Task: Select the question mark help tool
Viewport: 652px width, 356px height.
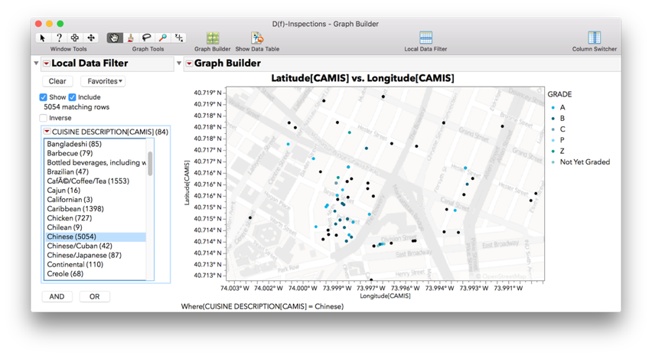Action: 59,38
